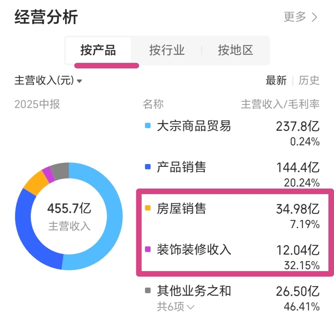
Task: Click the dark blue 产品销售 legend square
Action: tap(148, 167)
